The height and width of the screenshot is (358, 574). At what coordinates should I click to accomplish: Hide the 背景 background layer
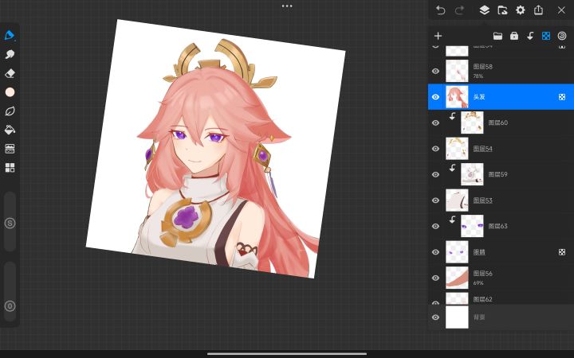click(x=435, y=317)
